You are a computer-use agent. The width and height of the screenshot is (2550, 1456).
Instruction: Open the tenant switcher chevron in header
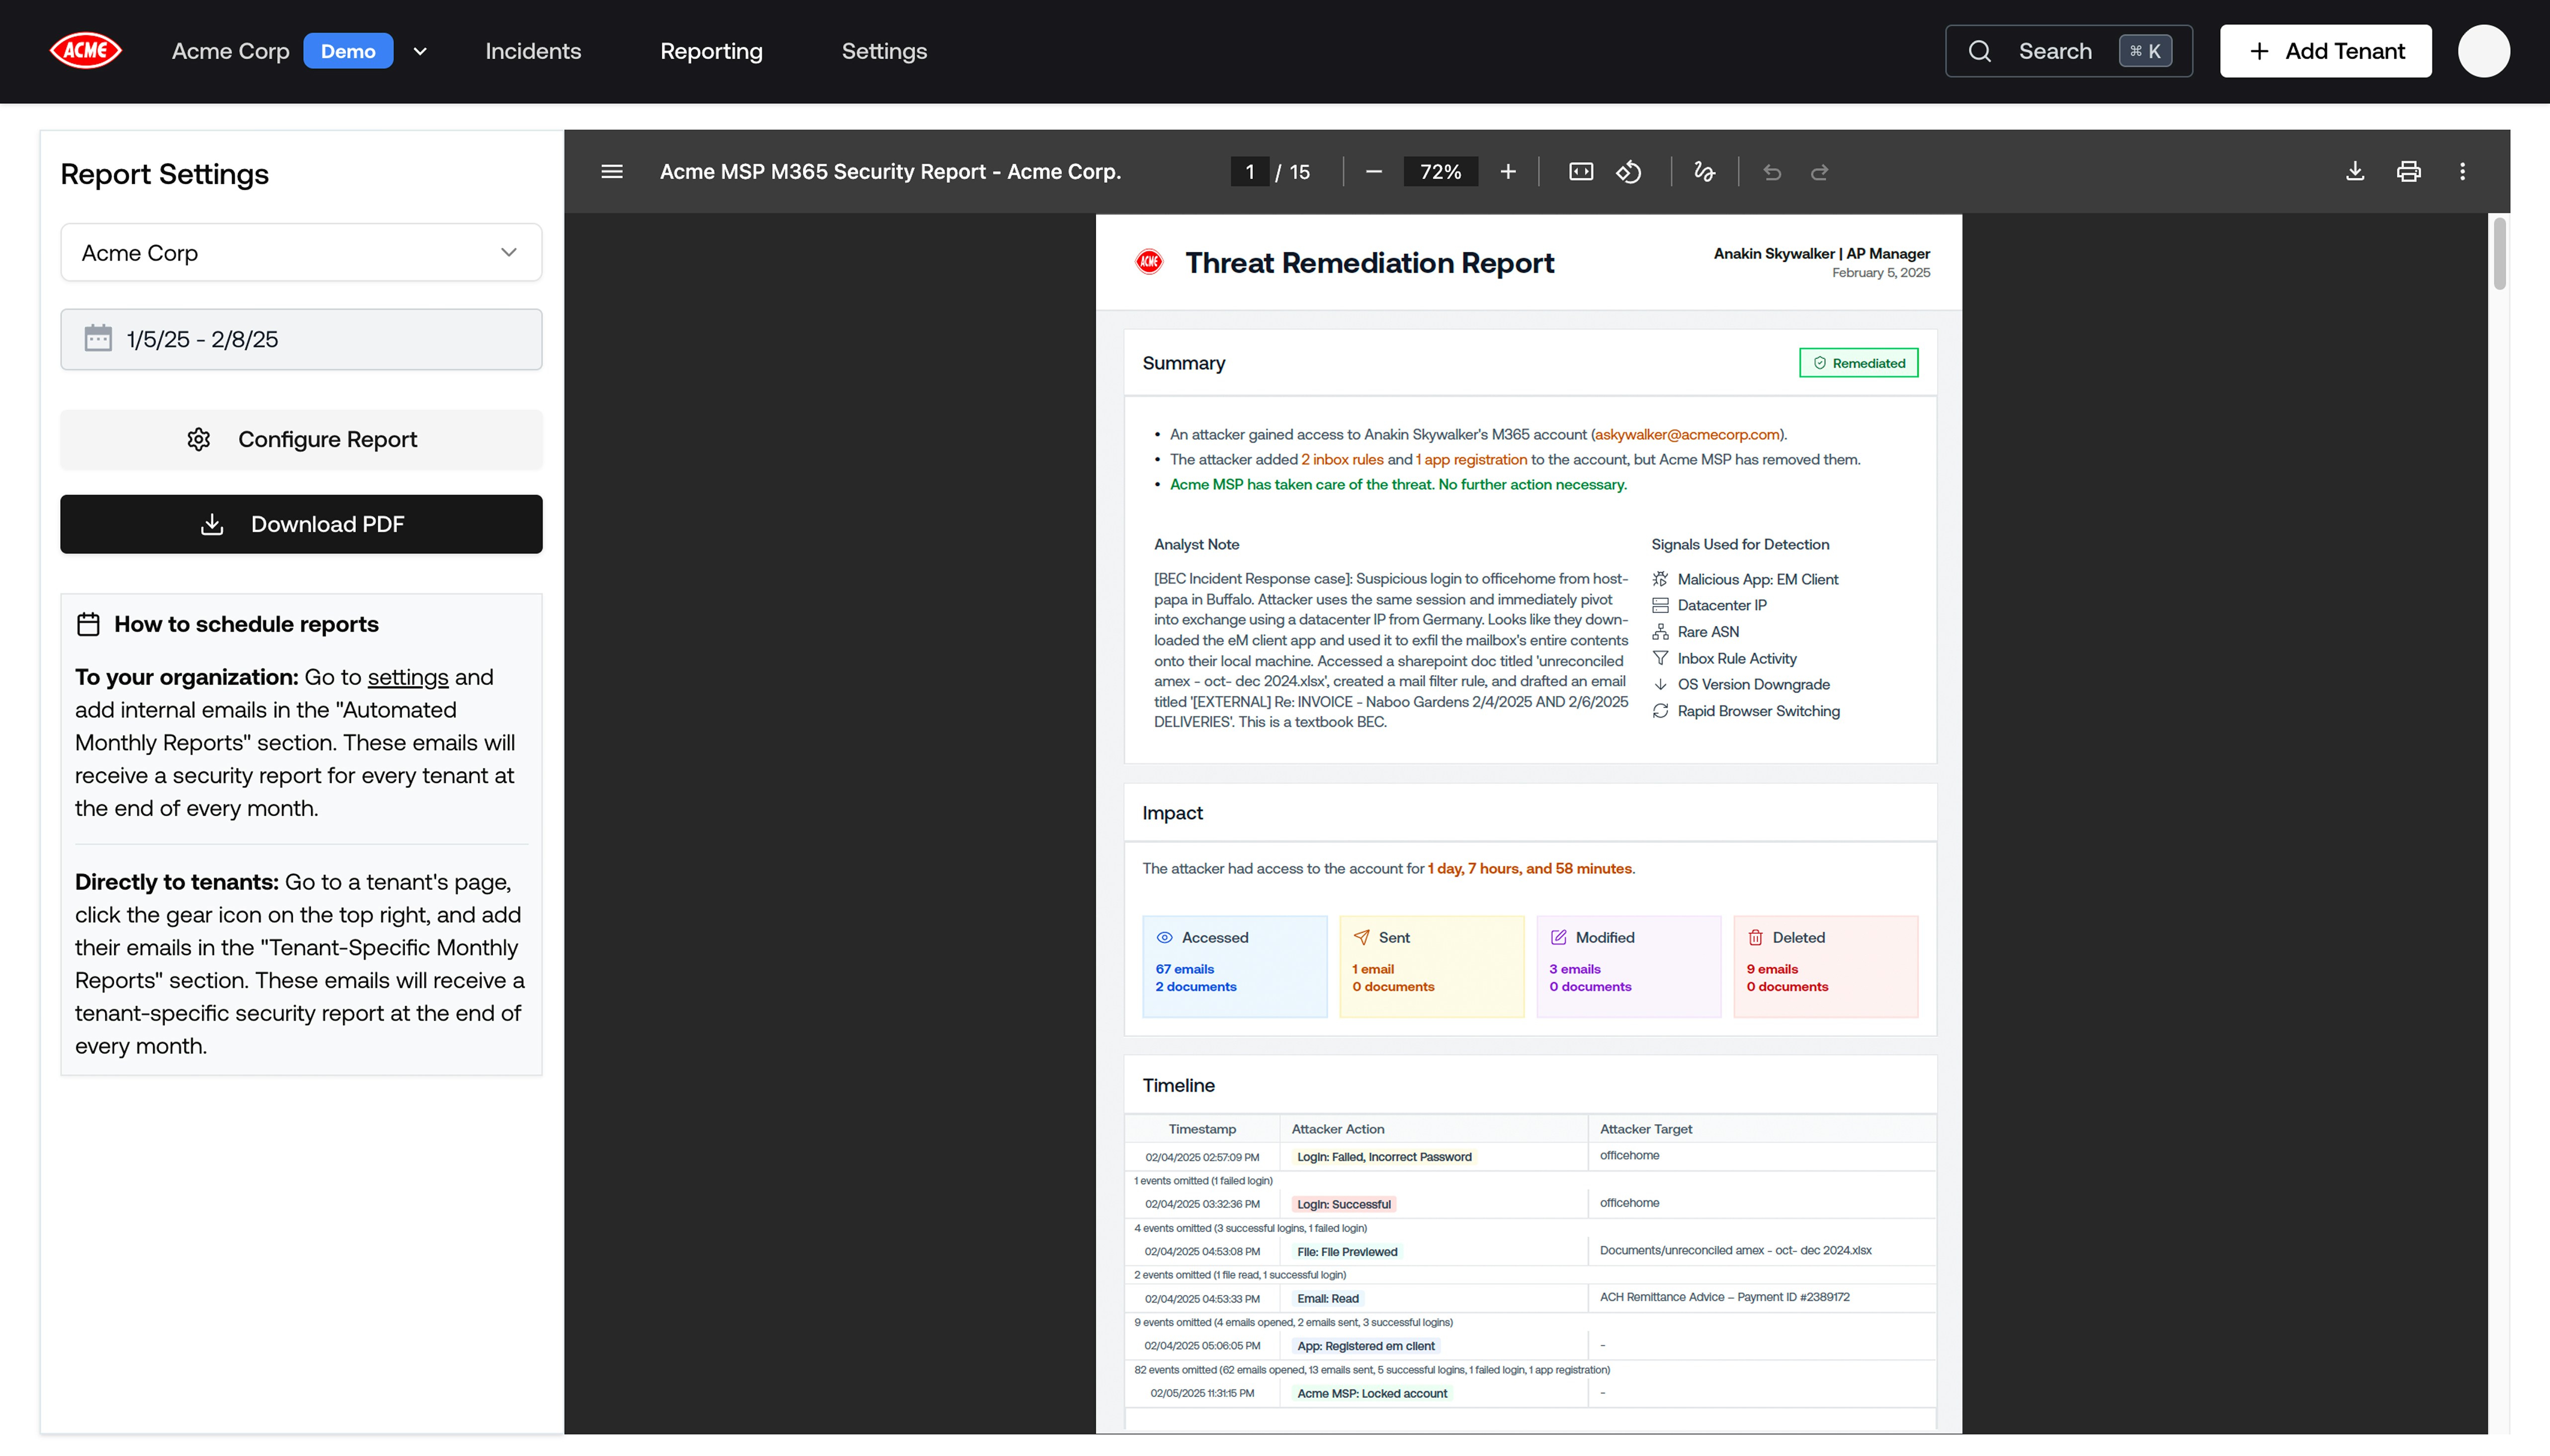coord(420,52)
